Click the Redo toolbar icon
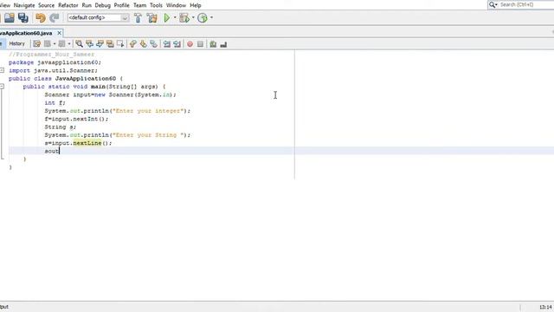This screenshot has height=312, width=554. coord(54,17)
